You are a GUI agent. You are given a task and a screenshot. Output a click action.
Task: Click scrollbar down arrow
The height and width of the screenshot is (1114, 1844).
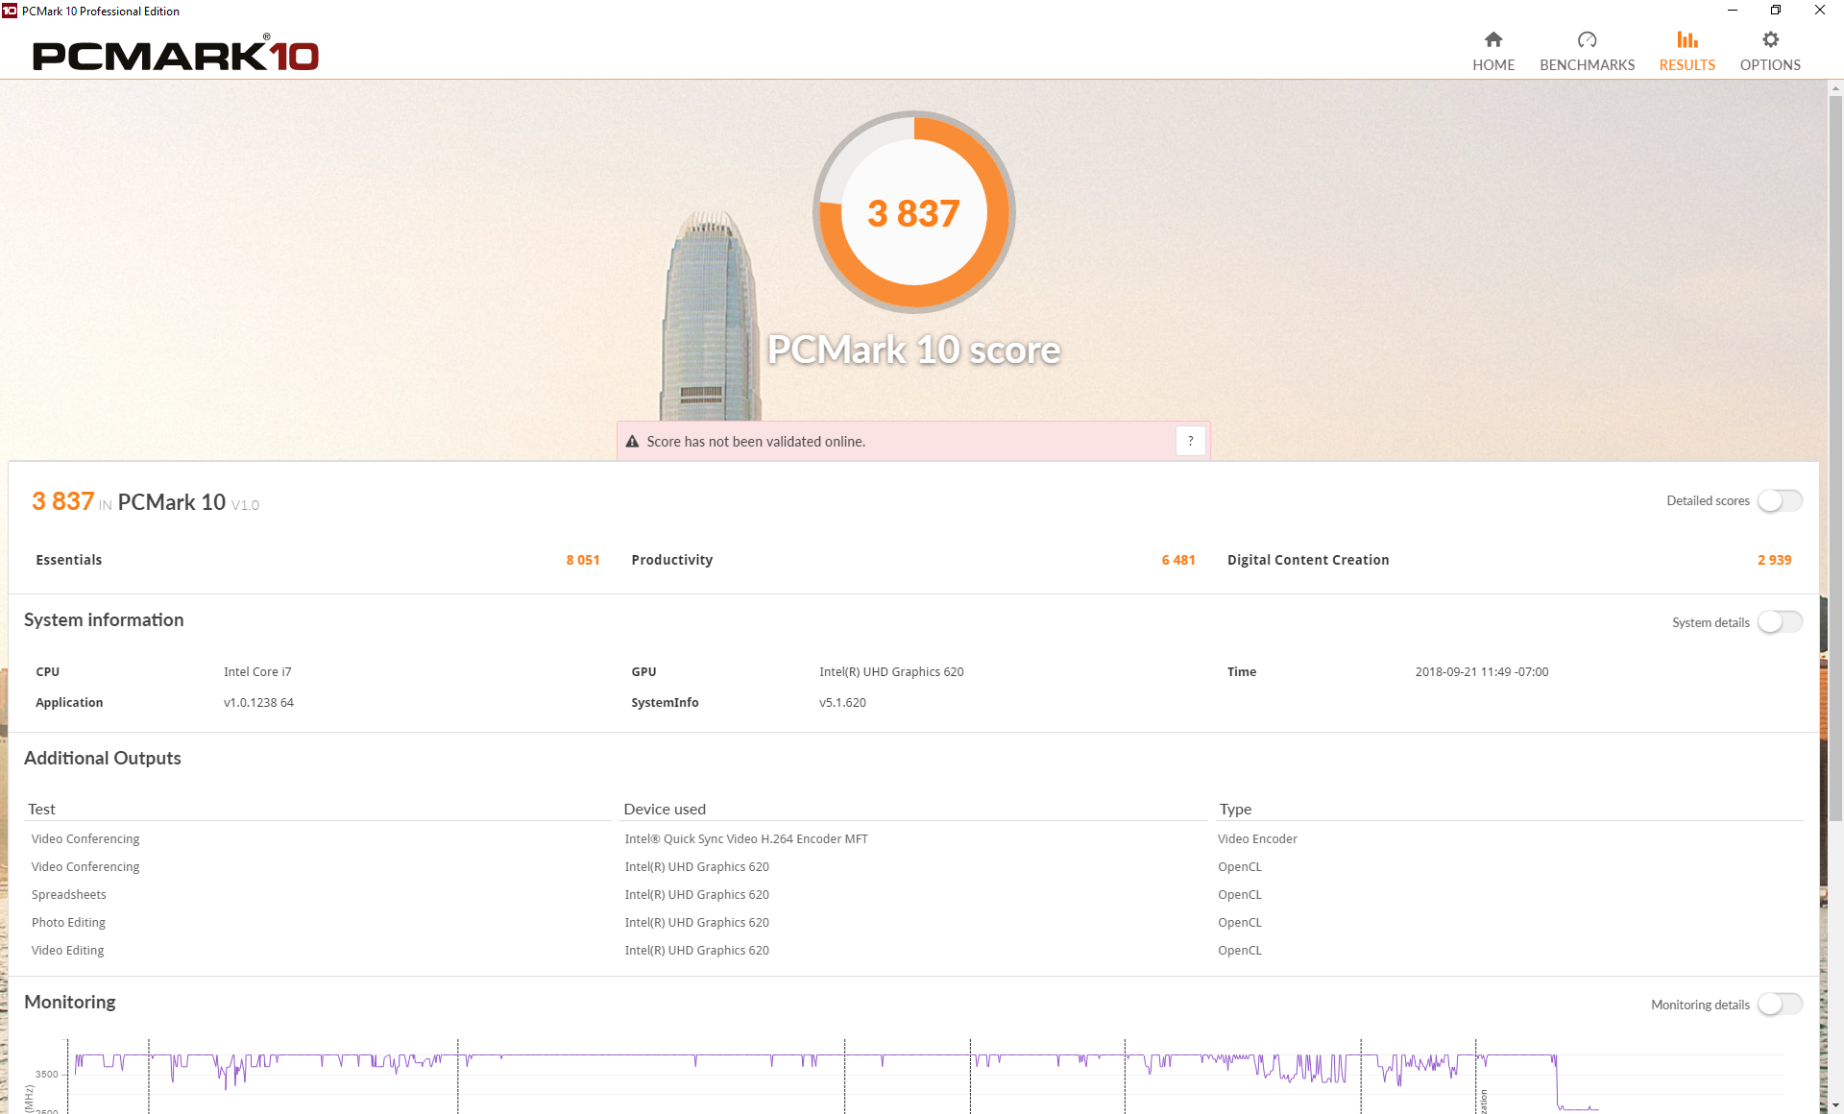(1835, 1105)
